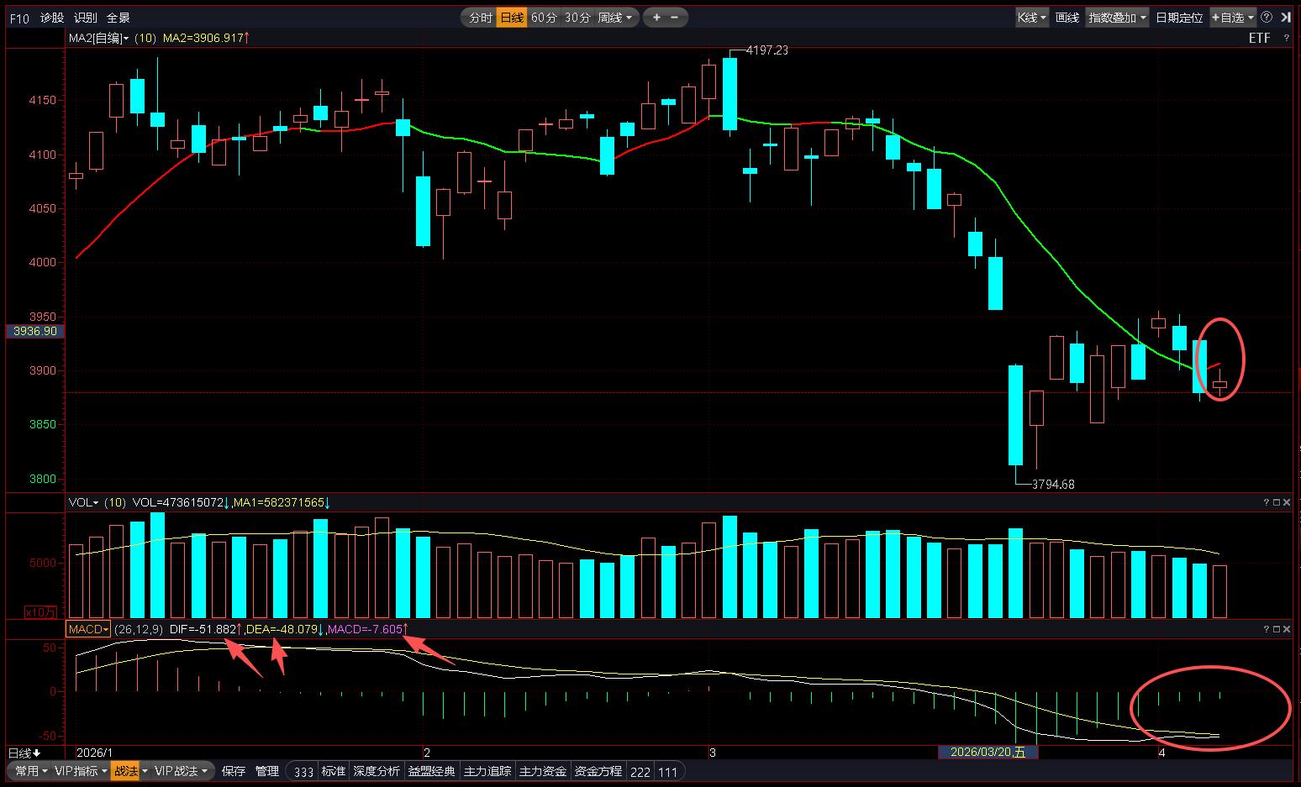This screenshot has height=787, width=1301.
Task: Close the MACD indicator panel
Action: 1287,629
